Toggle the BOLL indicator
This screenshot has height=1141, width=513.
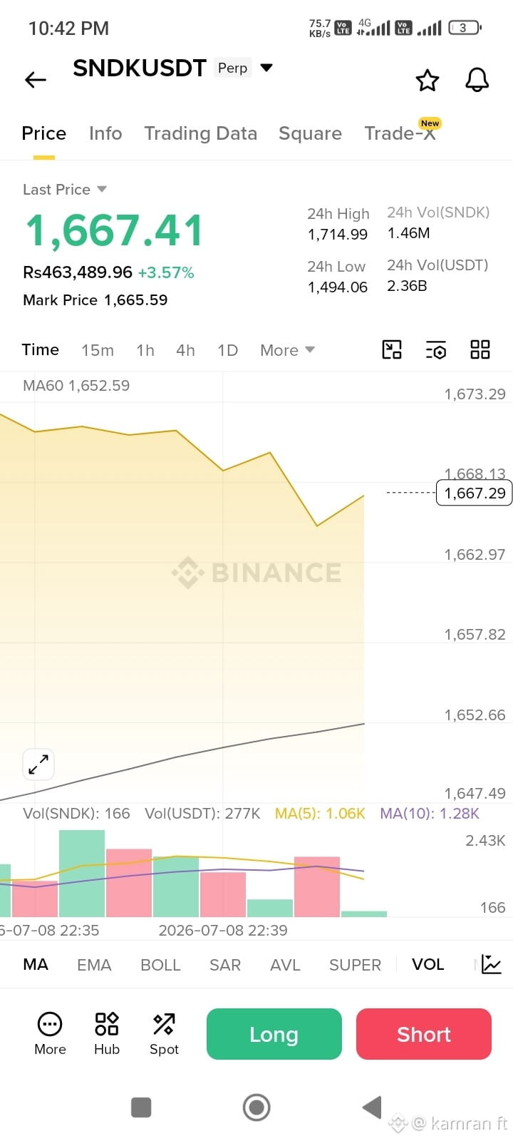[160, 964]
